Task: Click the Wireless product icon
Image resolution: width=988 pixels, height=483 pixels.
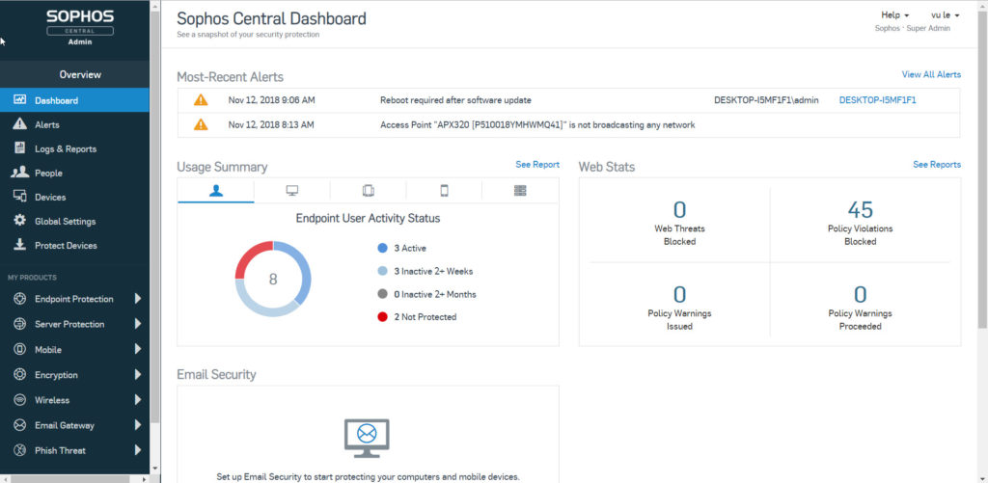Action: point(19,400)
